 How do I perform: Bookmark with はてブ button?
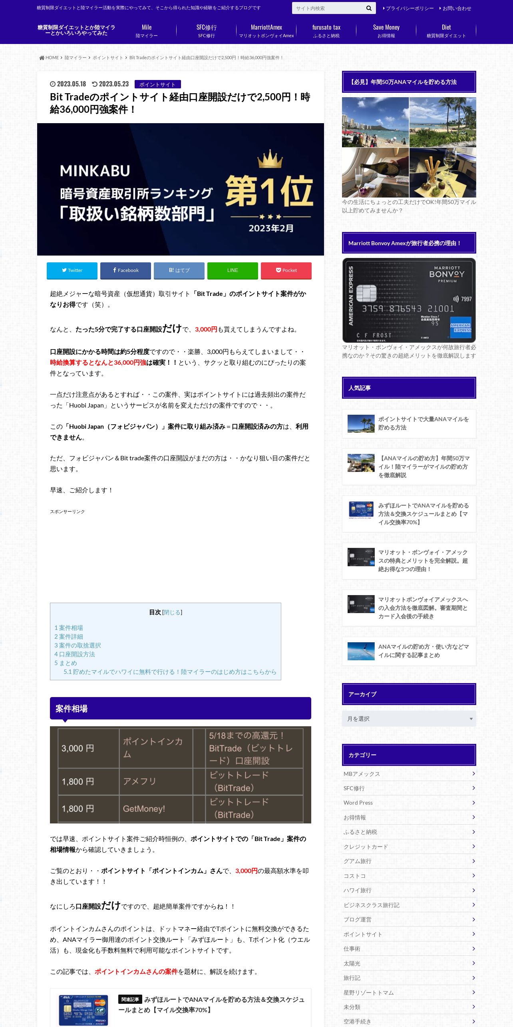pyautogui.click(x=179, y=270)
